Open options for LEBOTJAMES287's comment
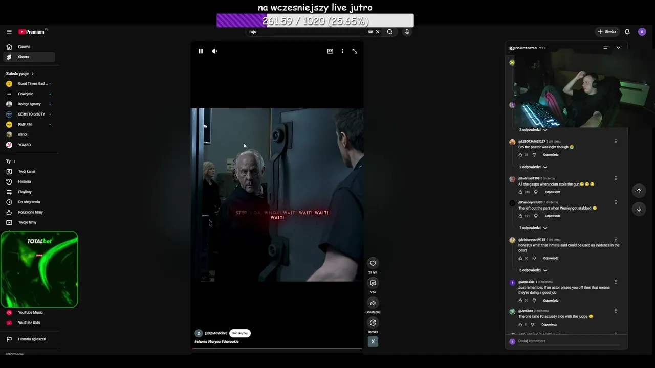Viewport: 655px width, 368px height. pos(616,142)
